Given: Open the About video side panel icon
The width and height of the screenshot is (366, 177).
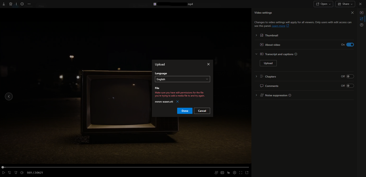Looking at the screenshot, I should click(x=361, y=12).
